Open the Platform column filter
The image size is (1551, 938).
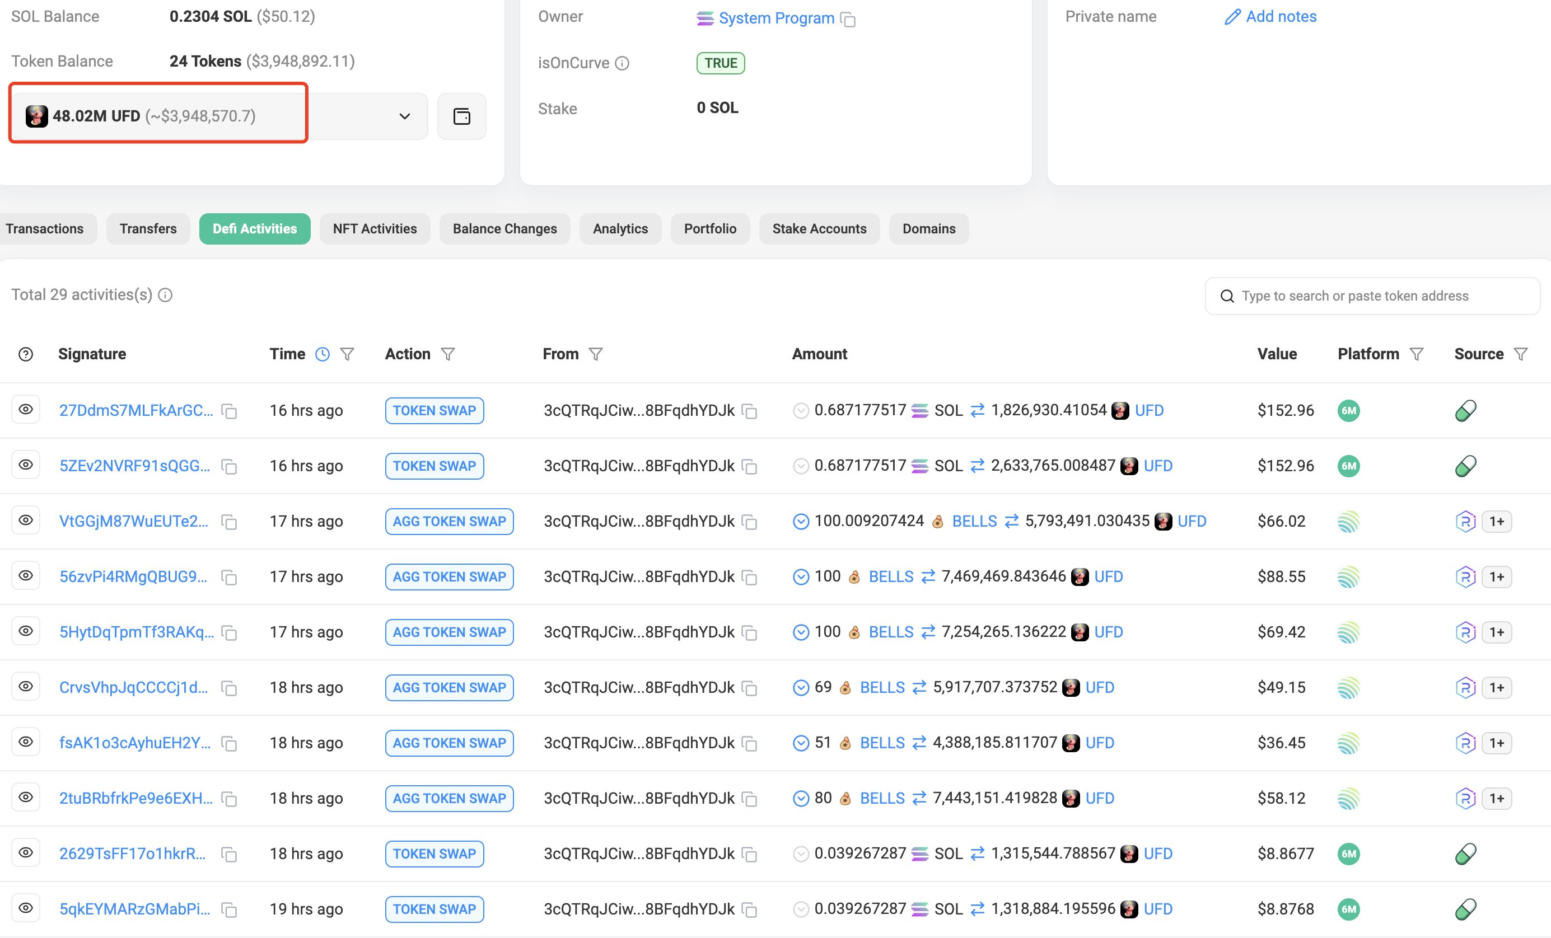click(1416, 354)
